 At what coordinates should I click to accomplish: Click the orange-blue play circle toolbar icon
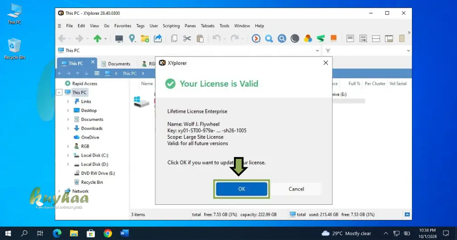[x=256, y=38]
